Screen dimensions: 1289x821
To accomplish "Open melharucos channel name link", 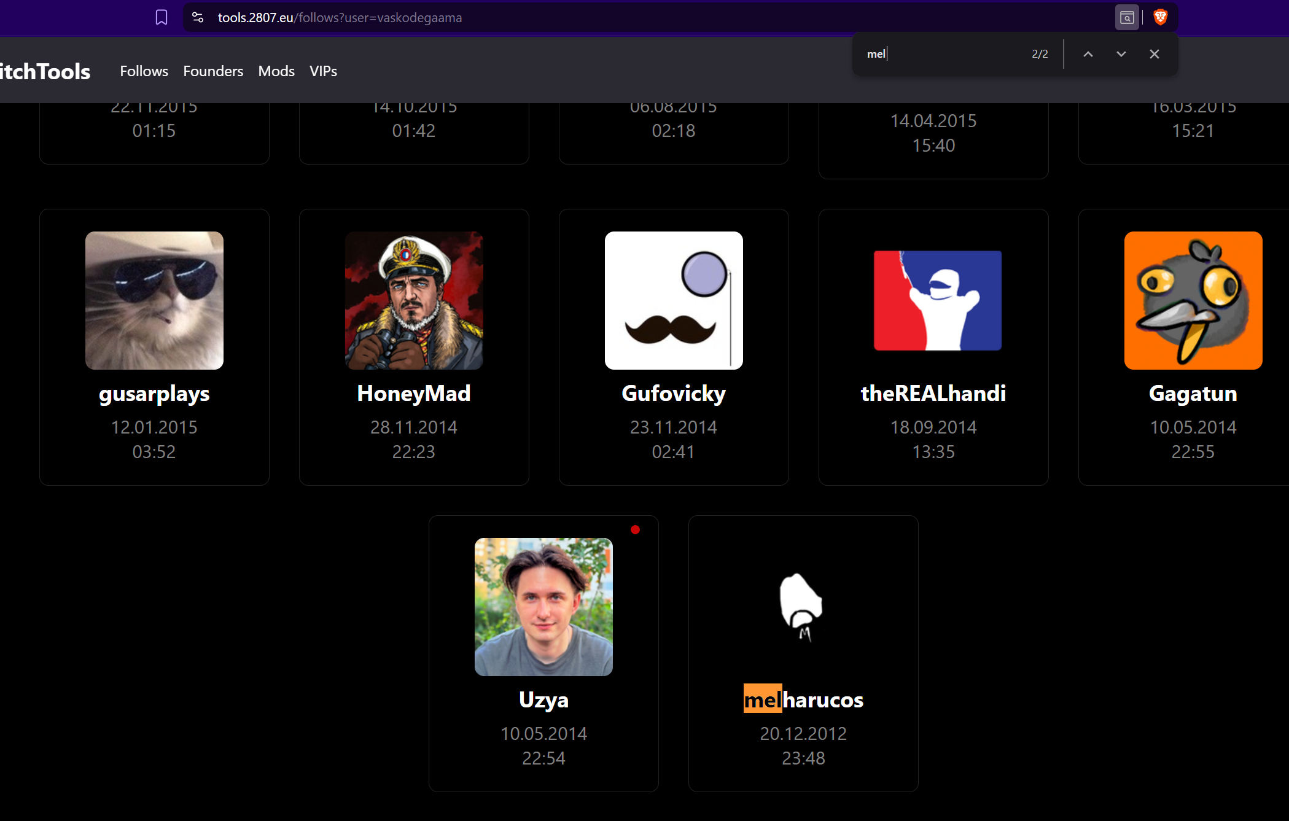I will click(x=803, y=700).
